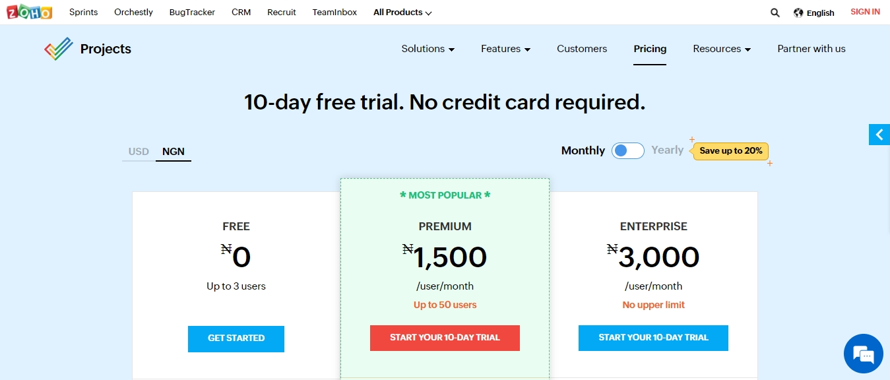Click the Save up to 20% badge
The width and height of the screenshot is (890, 380).
[x=731, y=151]
